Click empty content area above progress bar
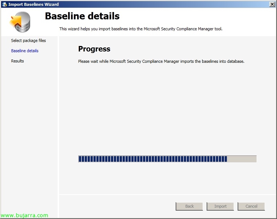Viewport: 277px width, 219px height. (168, 109)
